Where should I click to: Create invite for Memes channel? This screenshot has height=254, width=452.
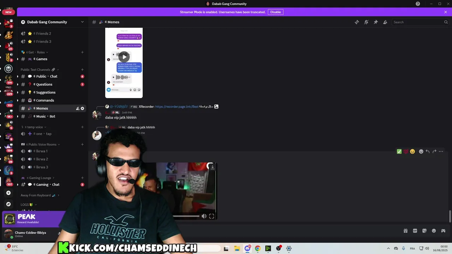tap(77, 109)
